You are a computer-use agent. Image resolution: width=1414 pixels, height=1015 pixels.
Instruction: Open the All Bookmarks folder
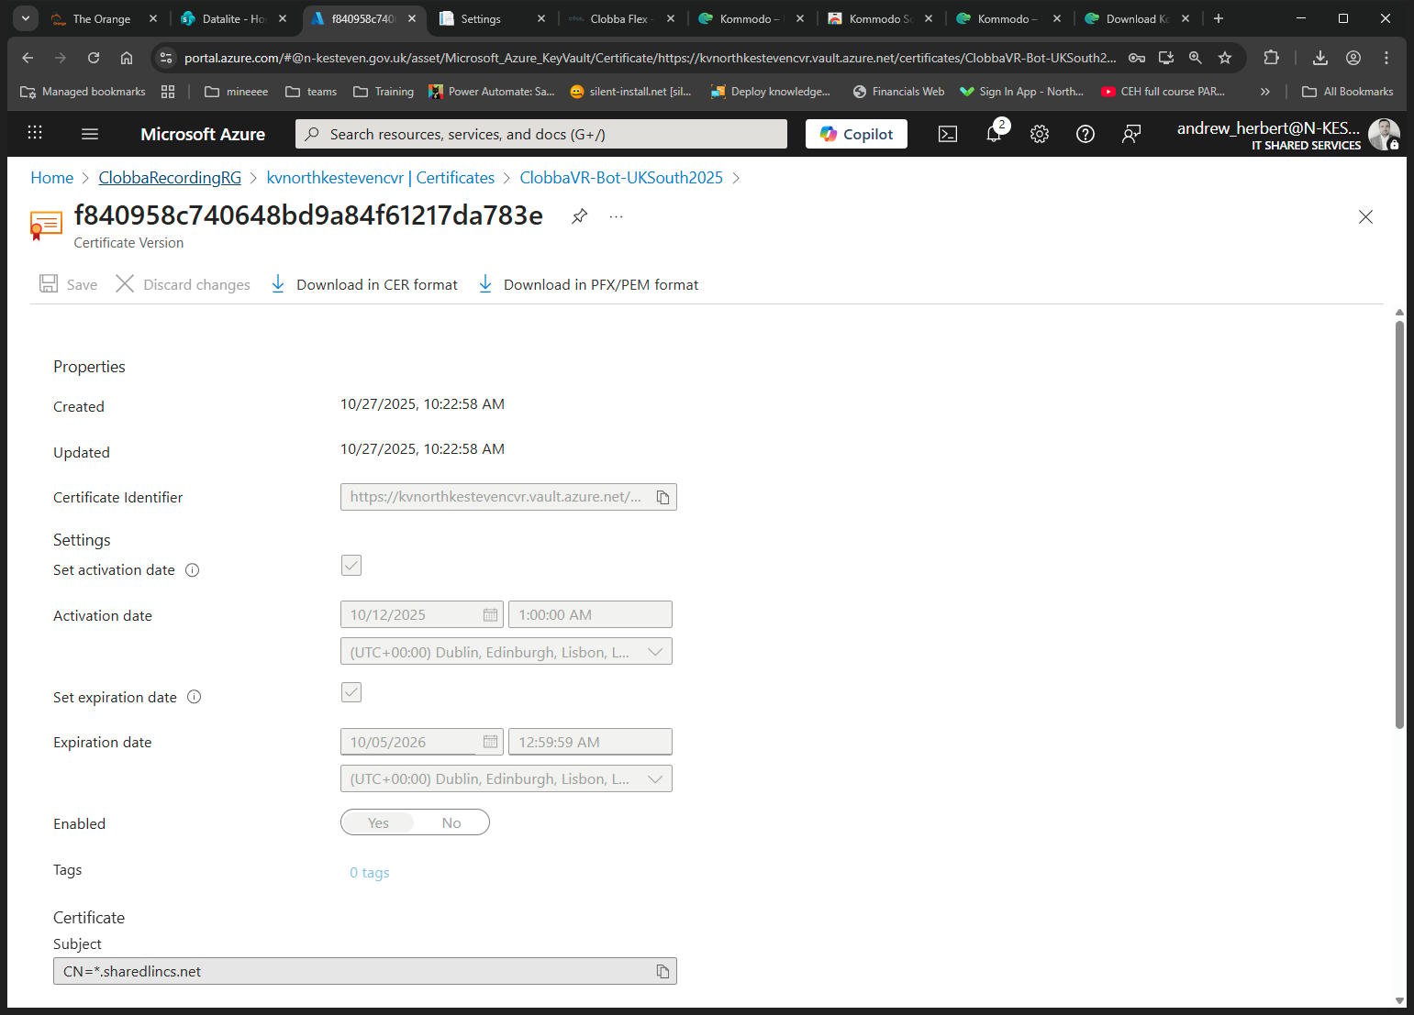tap(1348, 92)
